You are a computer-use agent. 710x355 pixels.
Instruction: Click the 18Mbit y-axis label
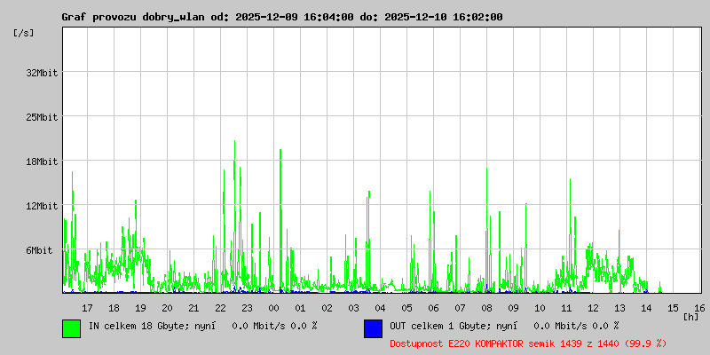(42, 162)
